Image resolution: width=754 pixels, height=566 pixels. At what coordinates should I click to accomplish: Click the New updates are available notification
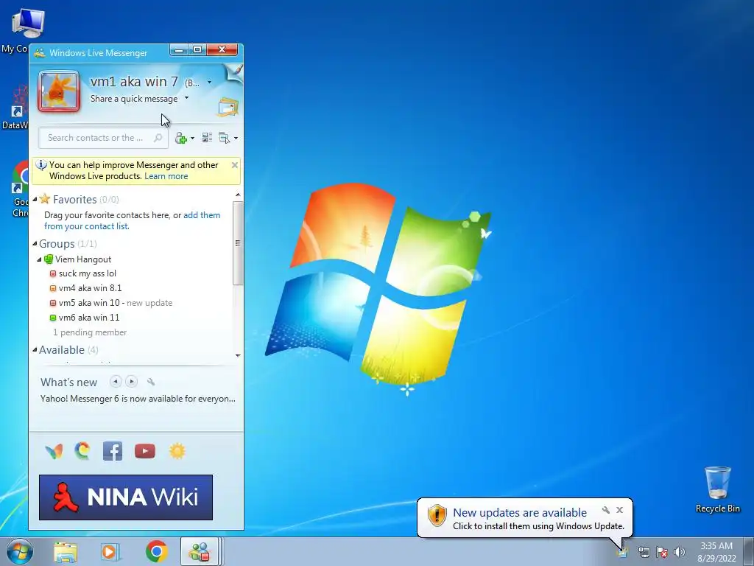coord(520,513)
